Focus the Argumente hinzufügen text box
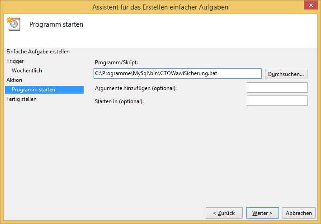Image resolution: width=321 pixels, height=224 pixels. (277, 87)
